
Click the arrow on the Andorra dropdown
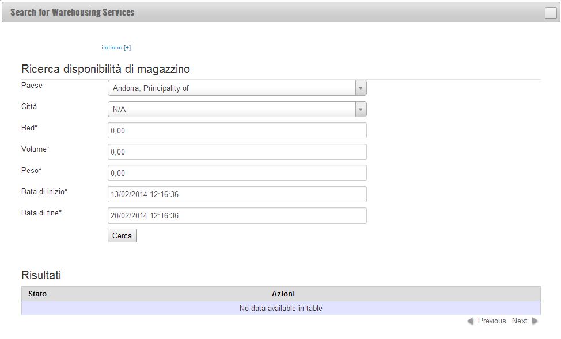coord(361,88)
